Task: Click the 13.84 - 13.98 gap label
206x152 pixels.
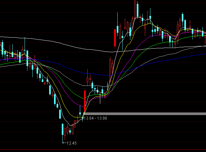Action: tap(95, 118)
